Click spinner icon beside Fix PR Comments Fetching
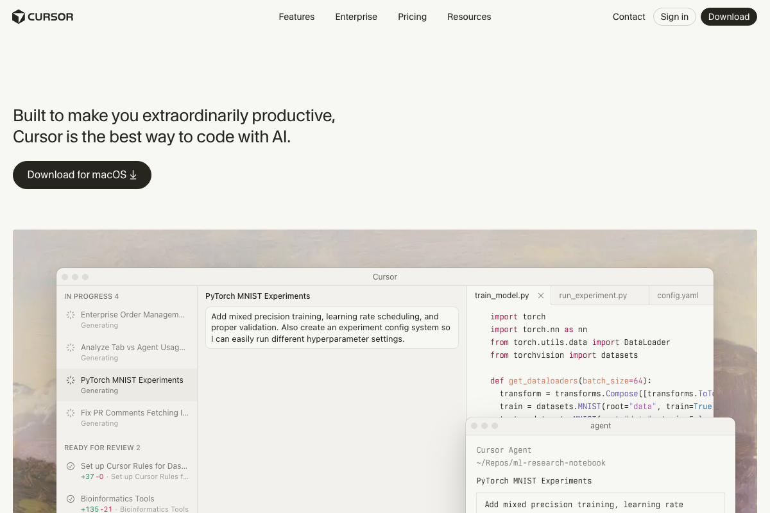The height and width of the screenshot is (513, 770). [x=71, y=413]
